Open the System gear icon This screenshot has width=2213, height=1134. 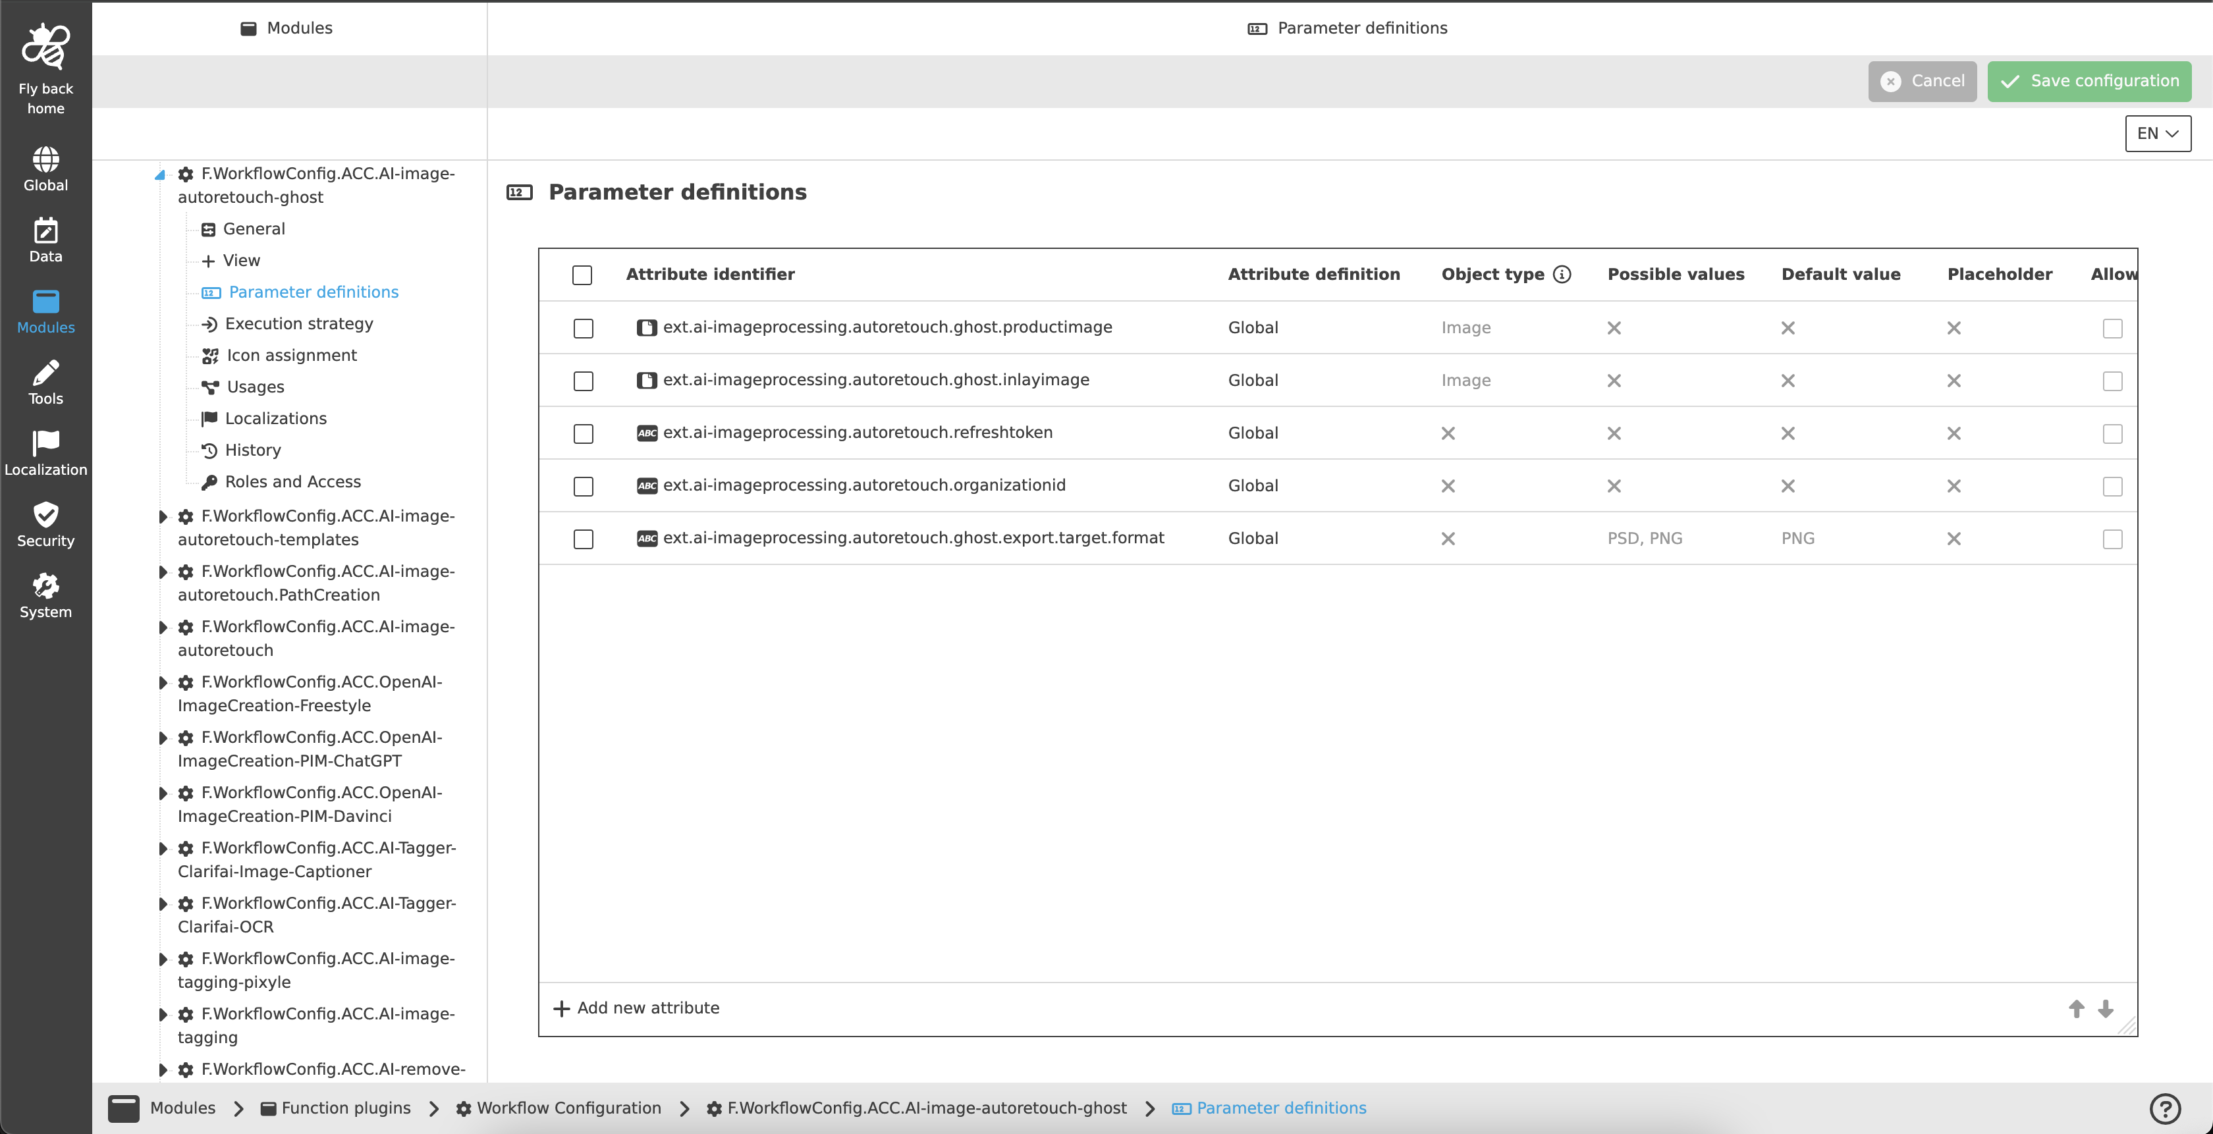pos(45,587)
